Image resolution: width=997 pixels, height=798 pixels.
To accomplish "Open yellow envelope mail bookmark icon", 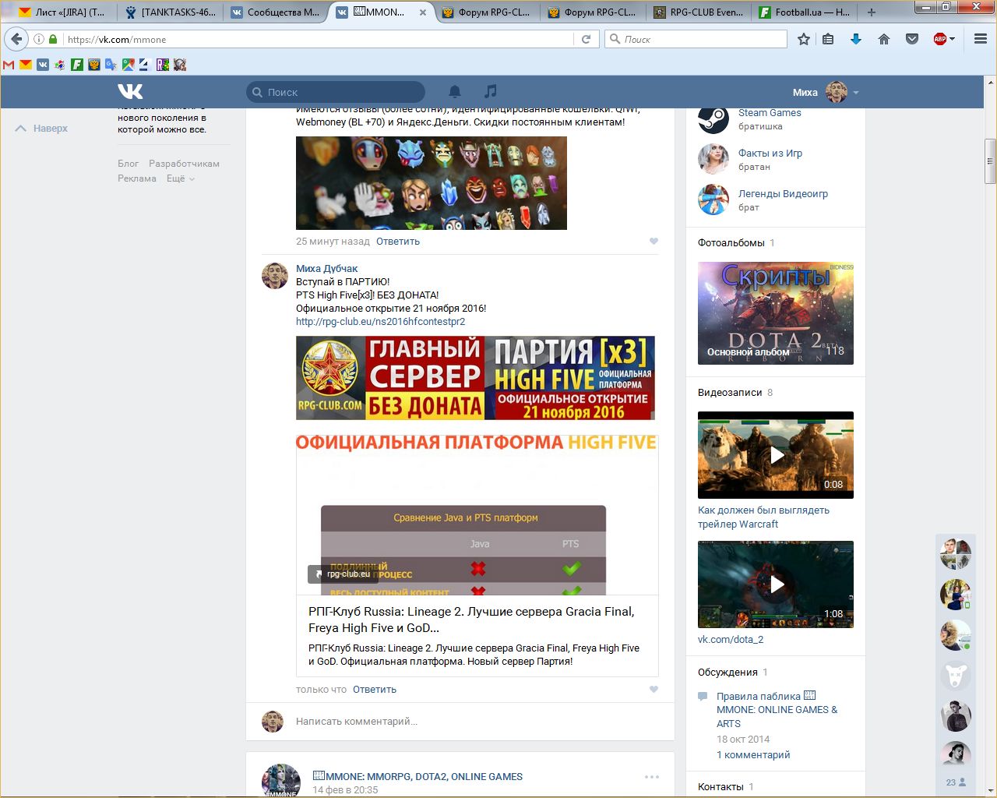I will click(x=26, y=65).
